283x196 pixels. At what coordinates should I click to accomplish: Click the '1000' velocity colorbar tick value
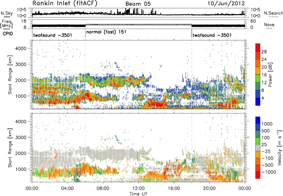click(x=267, y=124)
